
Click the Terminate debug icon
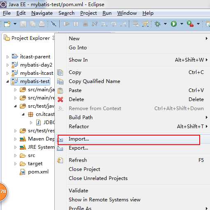pyautogui.click(x=85, y=24)
